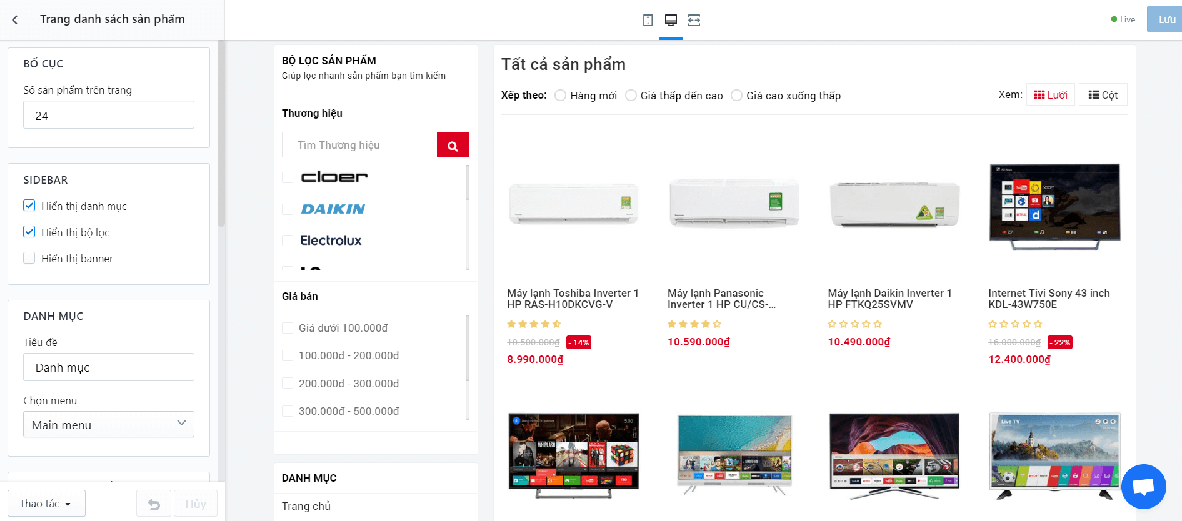Open Trang chủ category link

click(306, 506)
